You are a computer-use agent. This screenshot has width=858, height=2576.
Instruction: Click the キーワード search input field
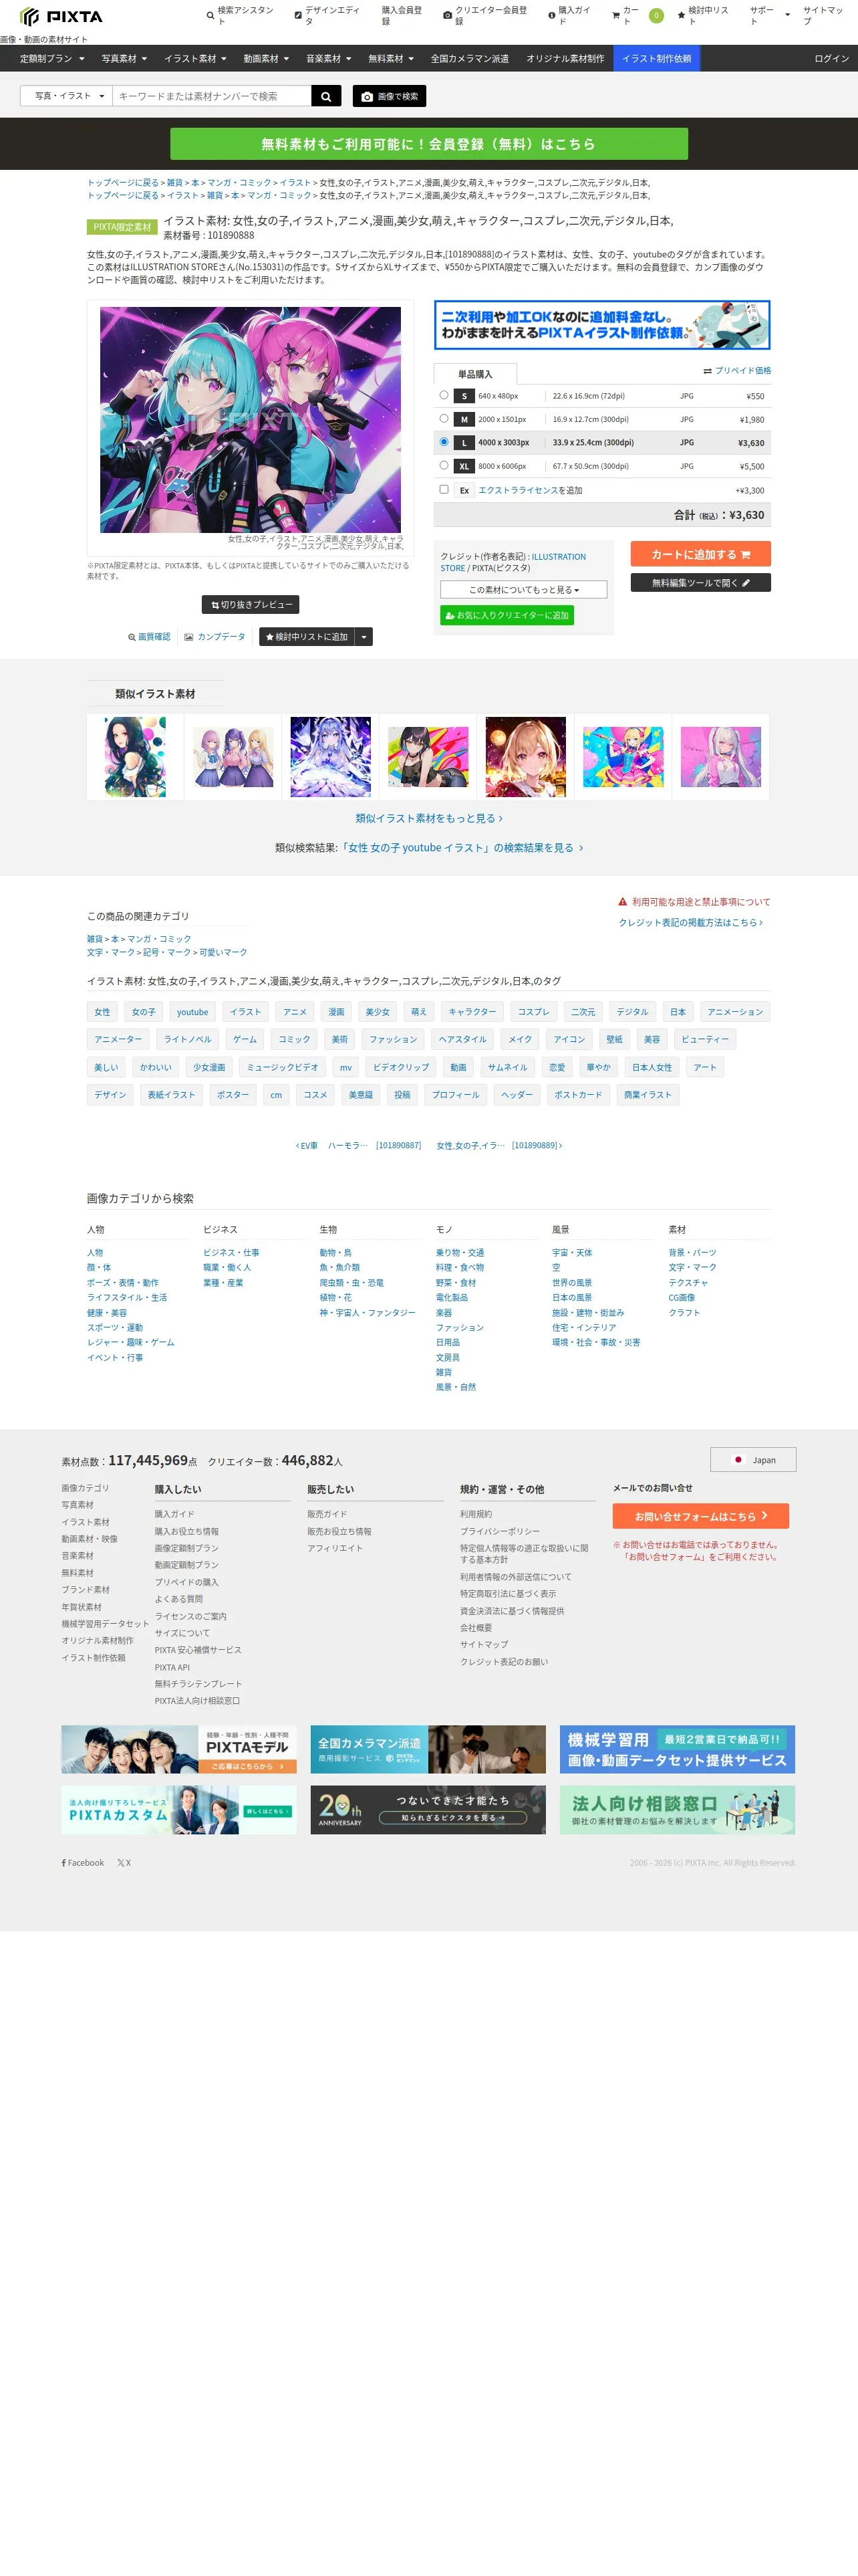pyautogui.click(x=212, y=96)
